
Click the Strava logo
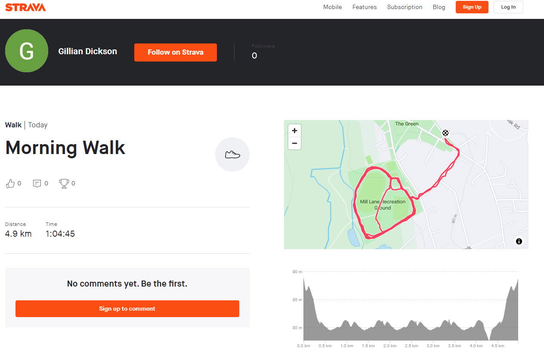25,7
